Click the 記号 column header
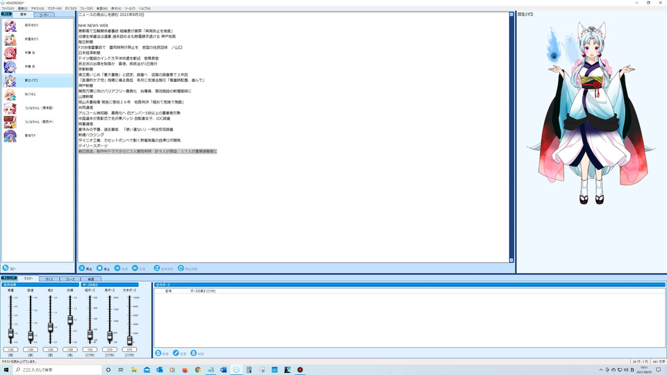Viewport: 667px width, 375px height. (168, 291)
